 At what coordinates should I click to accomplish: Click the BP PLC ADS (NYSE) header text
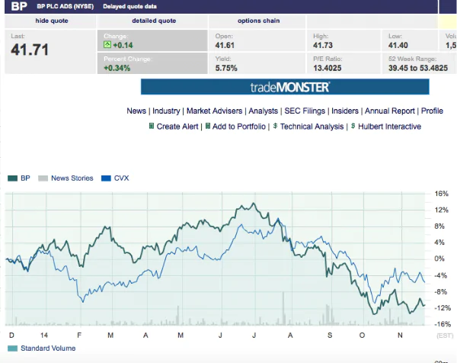click(x=66, y=6)
